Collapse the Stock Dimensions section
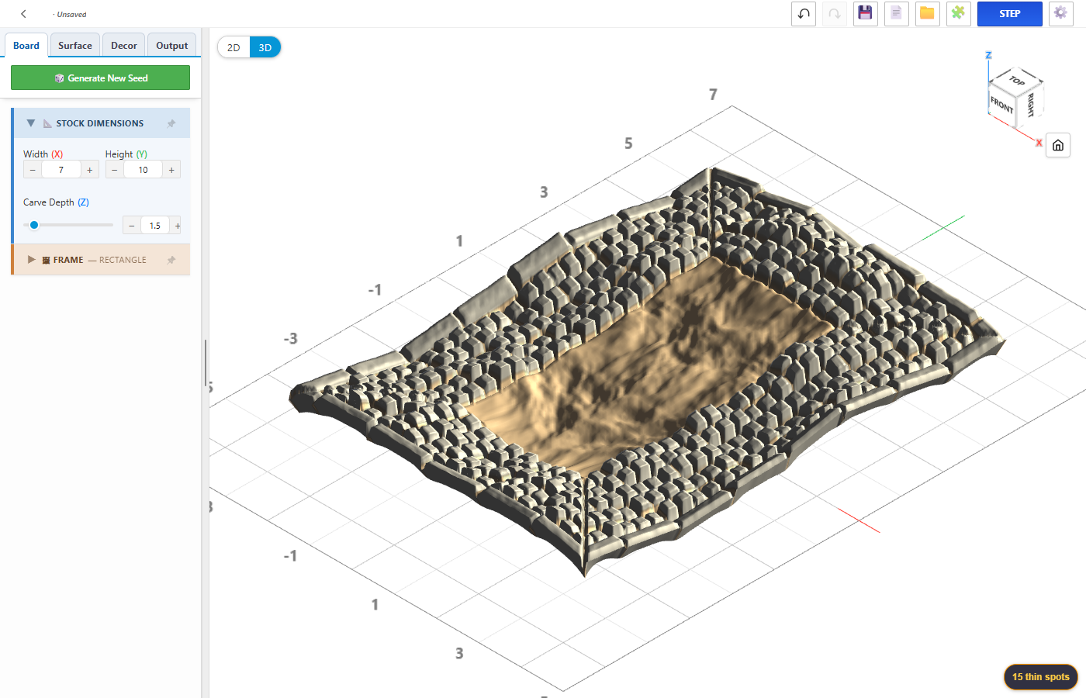 (x=31, y=123)
